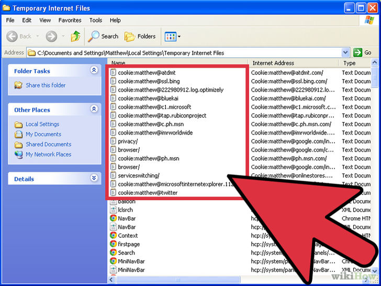This screenshot has height=286, width=381.
Task: Click the vertical scrollbar thumb
Action: point(375,76)
